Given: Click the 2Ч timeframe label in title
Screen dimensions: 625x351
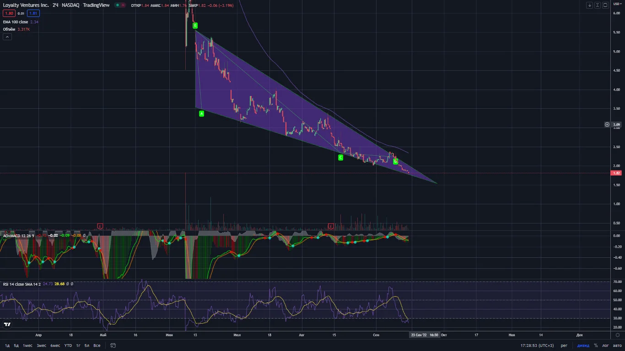Looking at the screenshot, I should (55, 5).
